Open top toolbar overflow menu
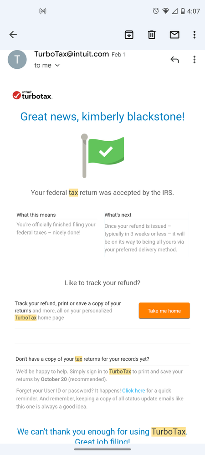 (x=194, y=35)
